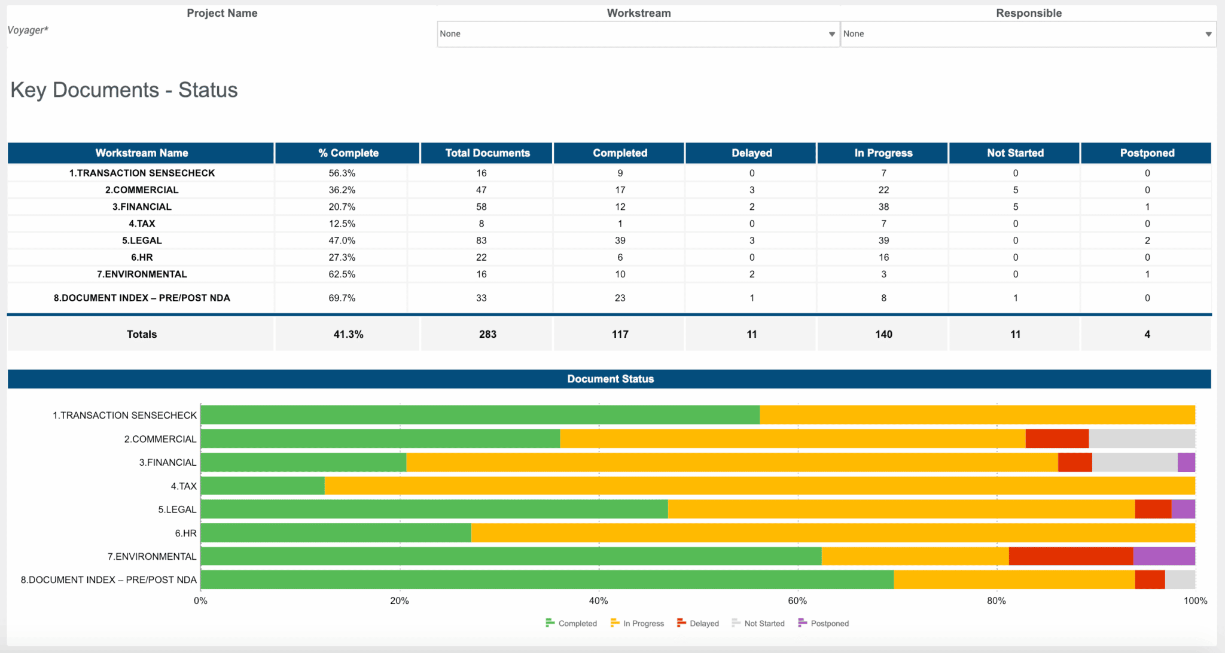This screenshot has width=1225, height=653.
Task: Click the 60% x-axis tick label
Action: [797, 600]
